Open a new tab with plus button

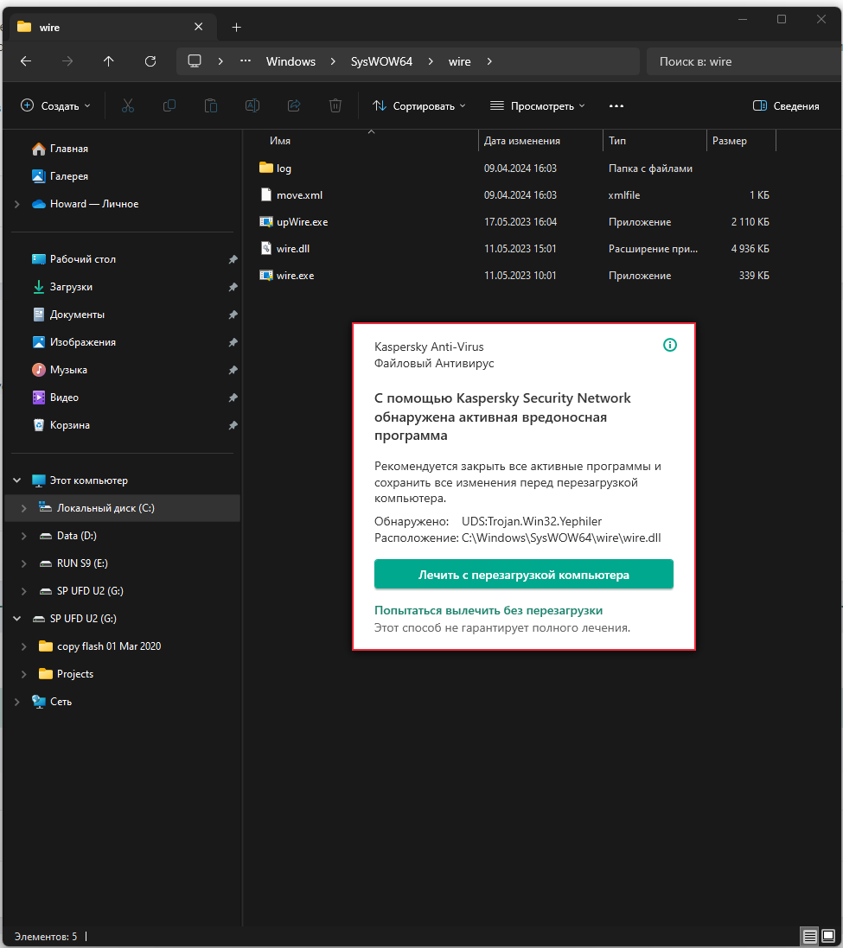(x=236, y=27)
